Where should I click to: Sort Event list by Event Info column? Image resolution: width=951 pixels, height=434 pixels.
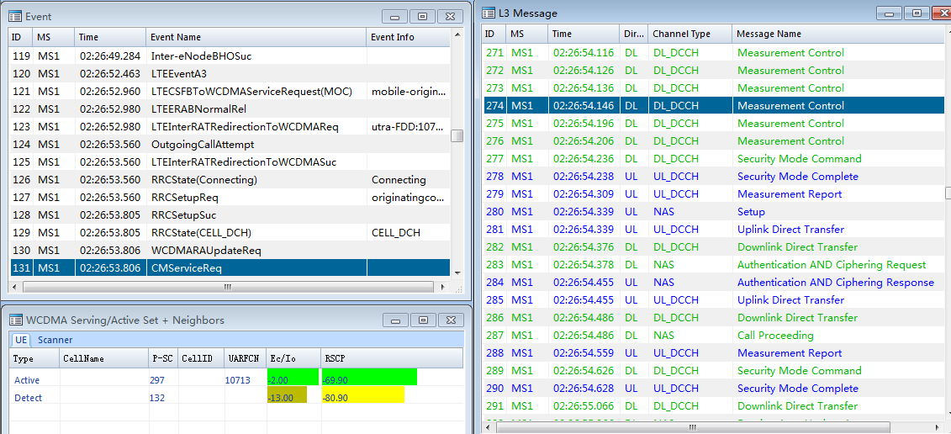[x=408, y=37]
